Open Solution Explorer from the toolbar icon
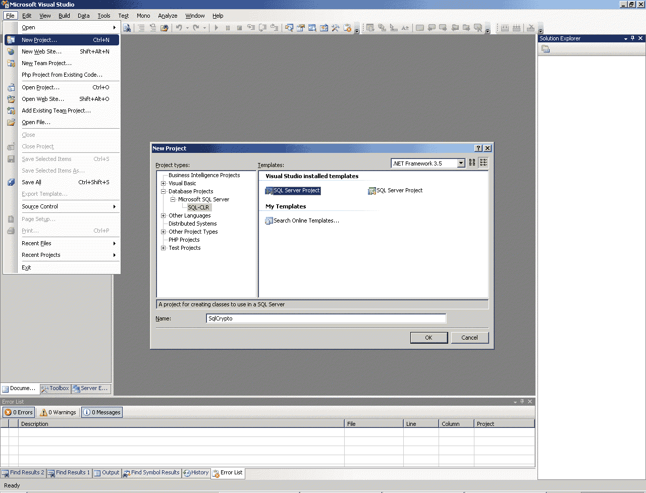Viewport: 646px width, 493px height. pos(289,28)
